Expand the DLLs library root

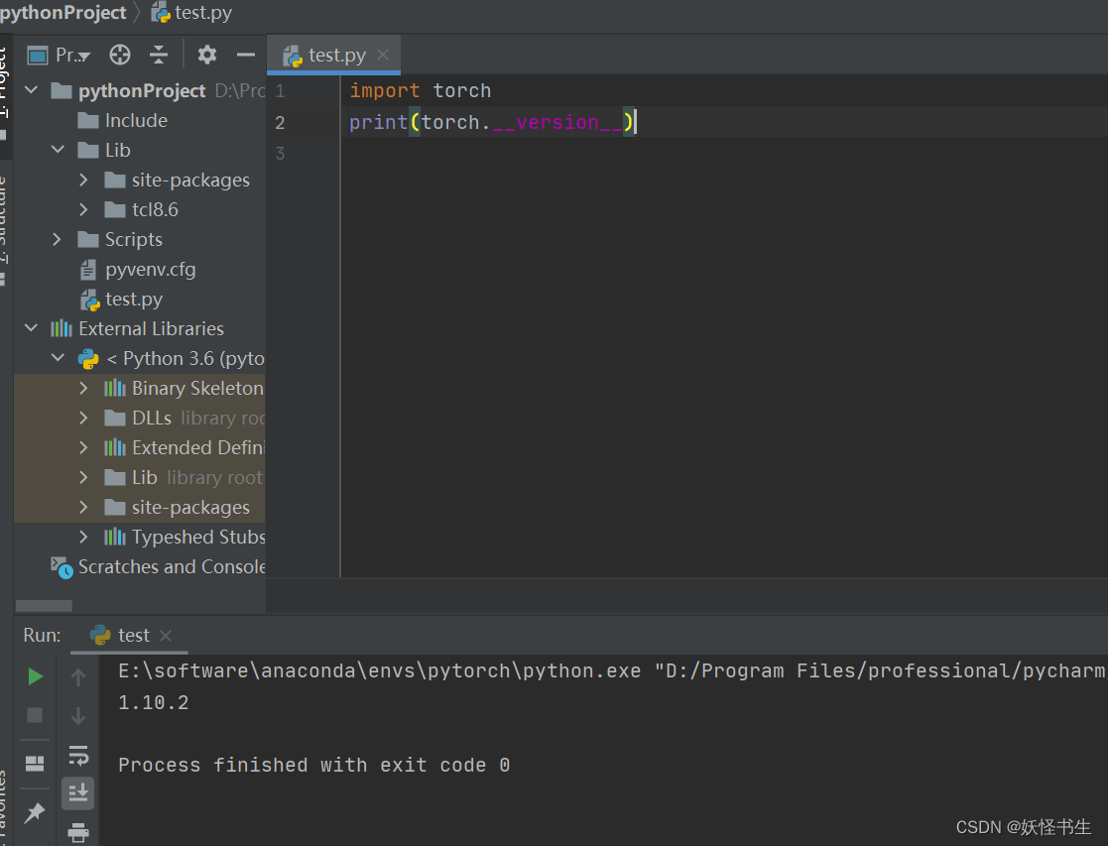tap(83, 418)
